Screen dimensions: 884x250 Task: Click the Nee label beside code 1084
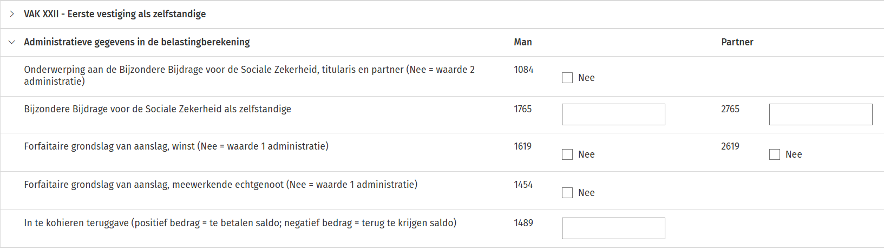point(586,78)
